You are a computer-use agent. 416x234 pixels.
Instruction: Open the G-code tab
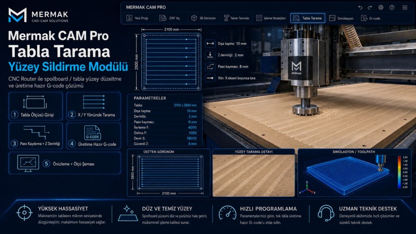pos(370,18)
